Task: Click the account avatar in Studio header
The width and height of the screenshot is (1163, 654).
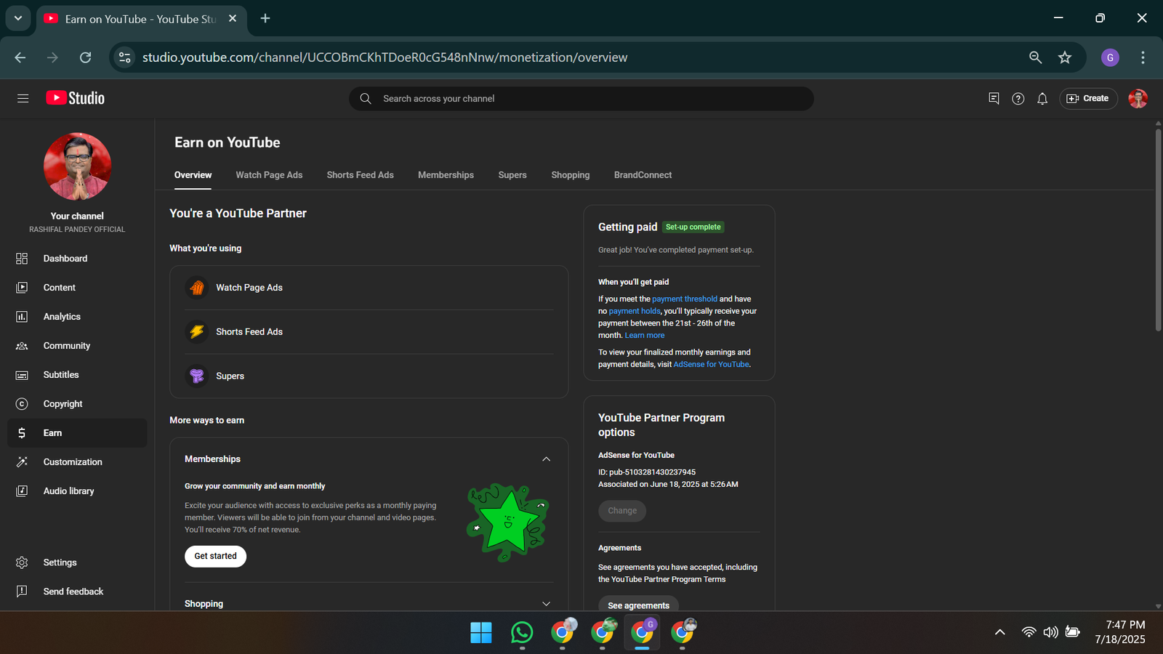Action: (1138, 98)
